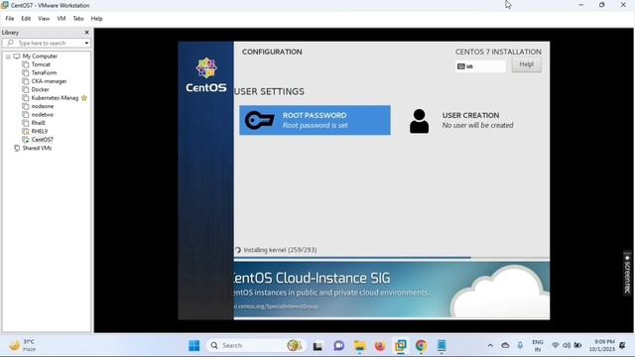Open the Help menu in VMware
This screenshot has height=357, width=635.
97,19
